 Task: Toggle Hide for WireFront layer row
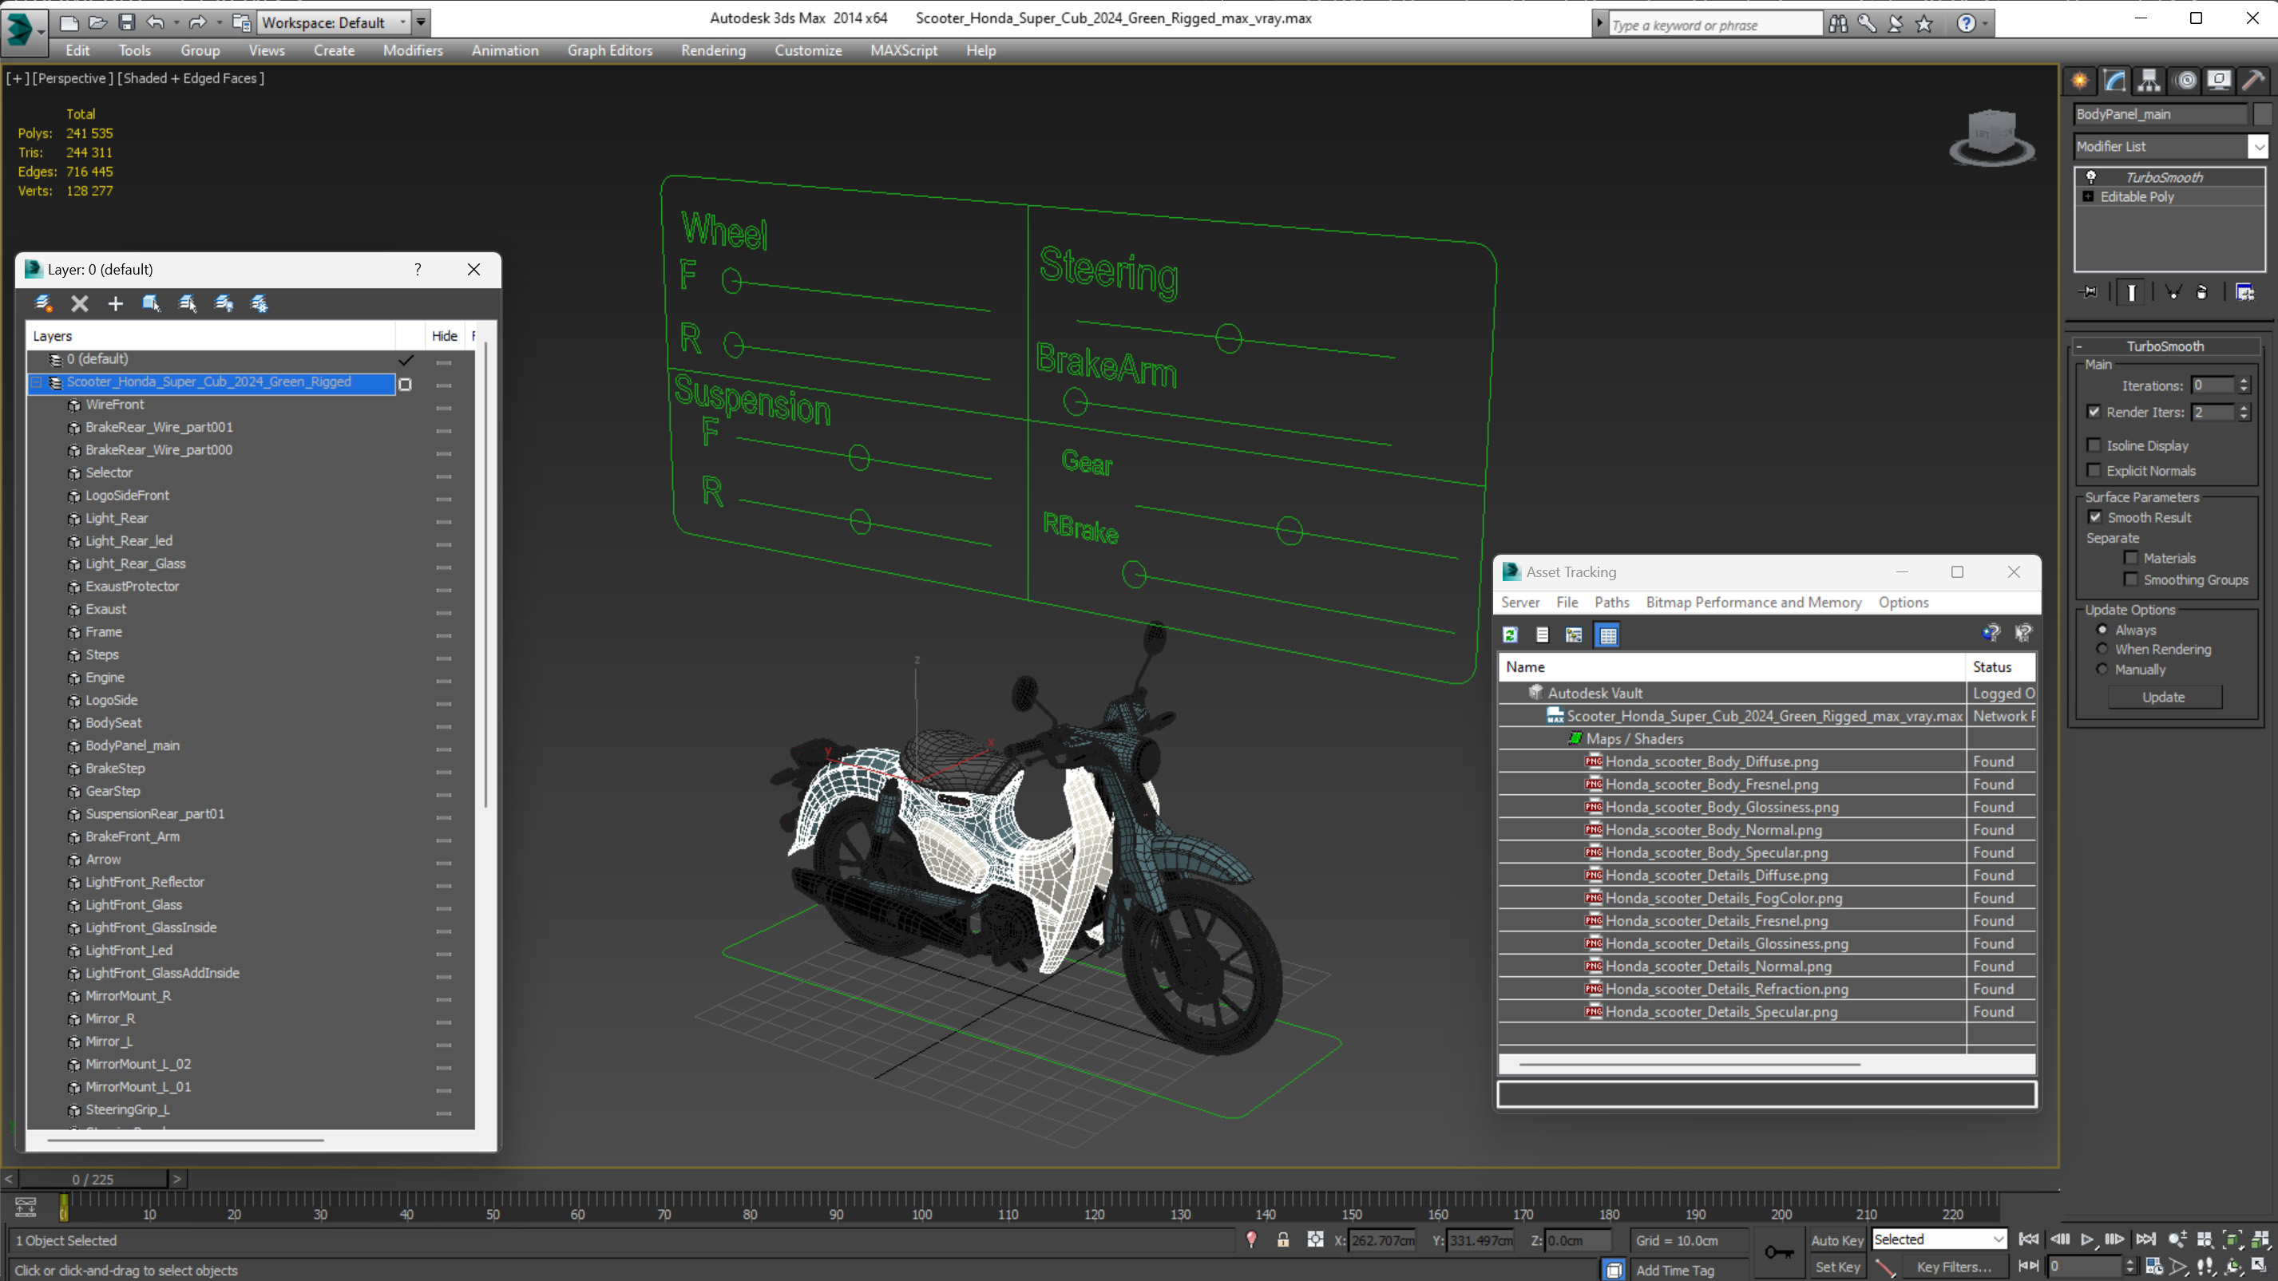pos(444,408)
